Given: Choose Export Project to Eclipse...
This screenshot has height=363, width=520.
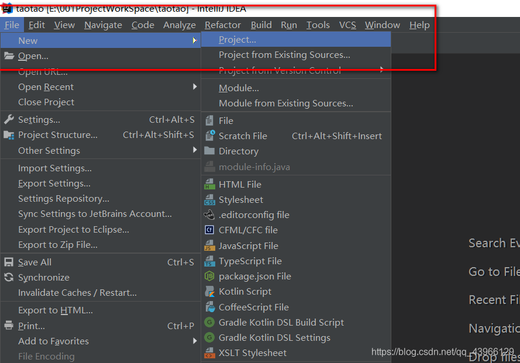Looking at the screenshot, I should pos(101,229).
